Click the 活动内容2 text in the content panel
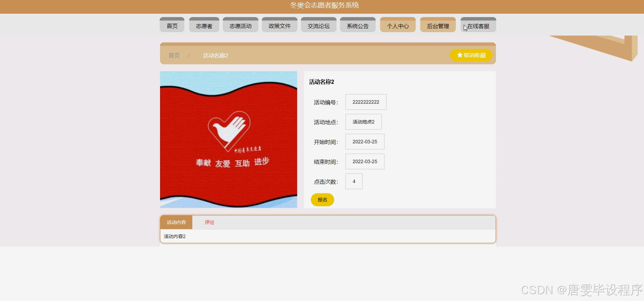Screen dimensions: 644x301 click(x=175, y=236)
